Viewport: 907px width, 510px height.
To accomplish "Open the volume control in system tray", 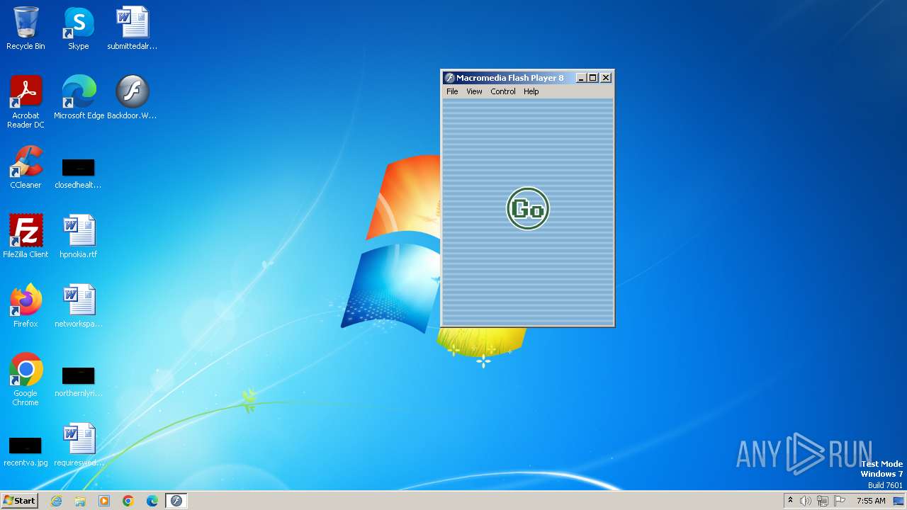I will pyautogui.click(x=806, y=501).
